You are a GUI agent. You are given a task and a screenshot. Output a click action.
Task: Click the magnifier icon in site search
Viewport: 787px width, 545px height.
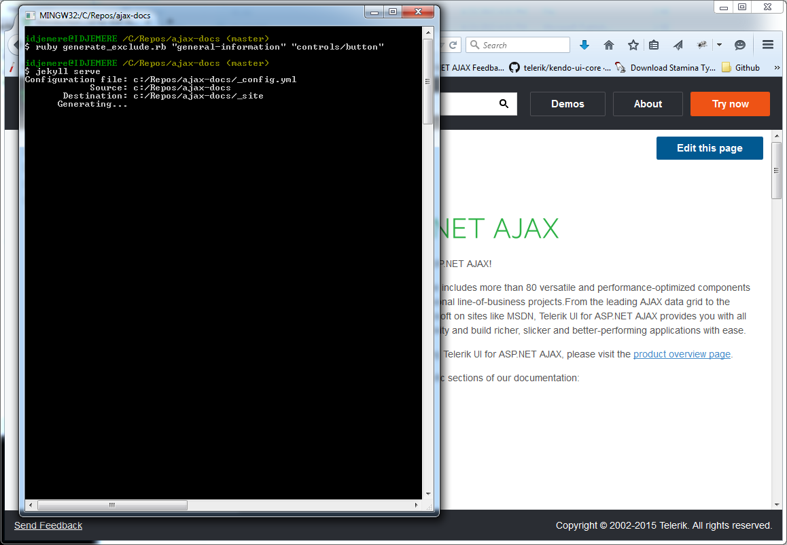coord(504,104)
